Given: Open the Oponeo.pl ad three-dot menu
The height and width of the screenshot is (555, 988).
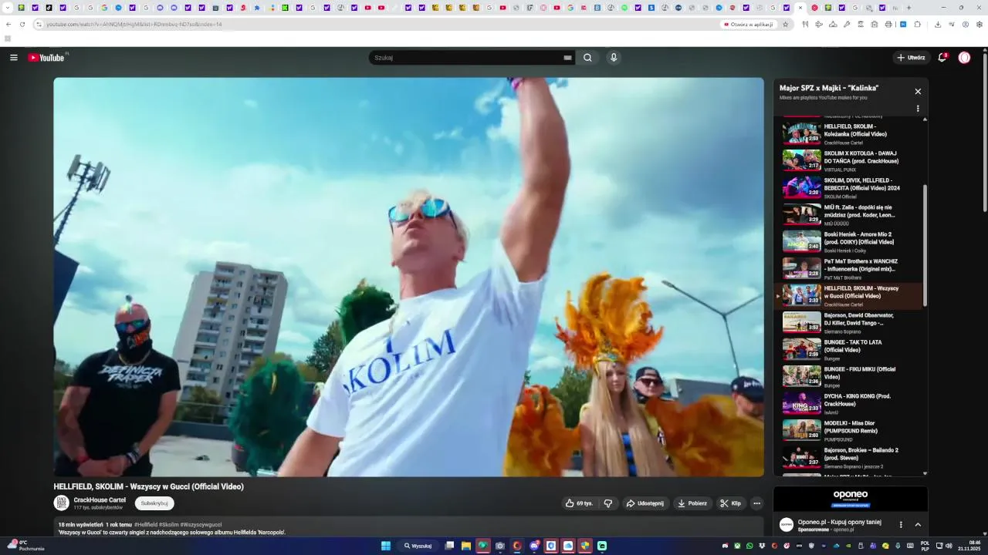Looking at the screenshot, I should click(900, 524).
